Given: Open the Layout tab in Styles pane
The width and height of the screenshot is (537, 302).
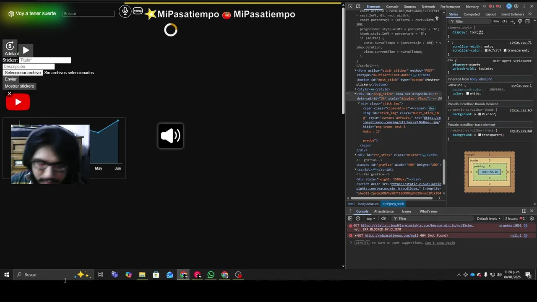Looking at the screenshot, I should tap(490, 14).
